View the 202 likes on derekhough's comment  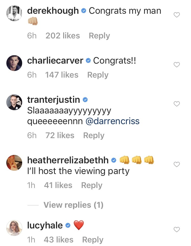pyautogui.click(x=63, y=36)
